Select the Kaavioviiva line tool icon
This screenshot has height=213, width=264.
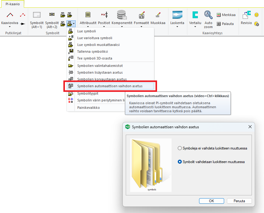[10, 15]
